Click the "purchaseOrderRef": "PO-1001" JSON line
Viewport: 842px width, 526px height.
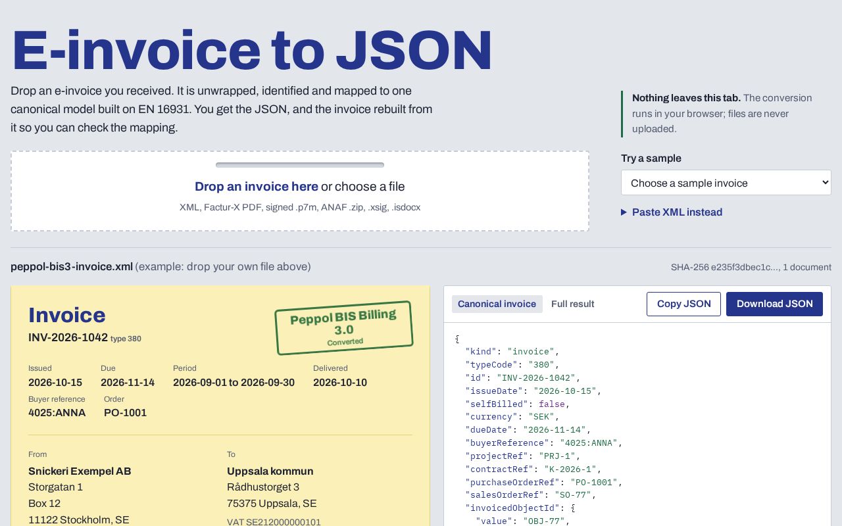[544, 482]
